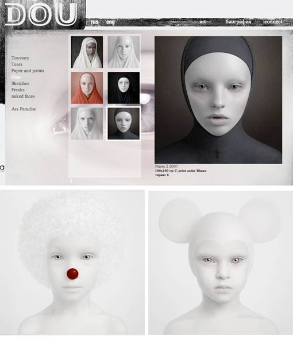293x344 pixels.
Task: Select the black-veiled nun thumbnail on black
Action: coord(124,88)
